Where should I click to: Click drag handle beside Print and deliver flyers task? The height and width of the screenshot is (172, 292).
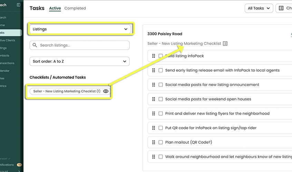click(154, 114)
